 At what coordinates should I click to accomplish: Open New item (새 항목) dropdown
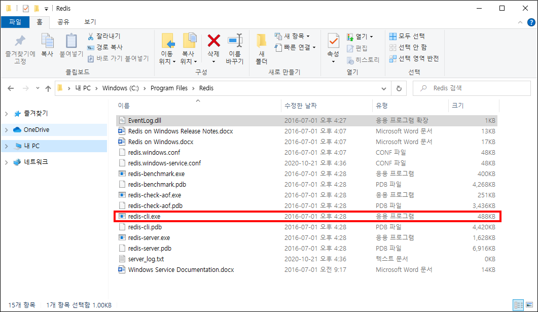tap(293, 36)
